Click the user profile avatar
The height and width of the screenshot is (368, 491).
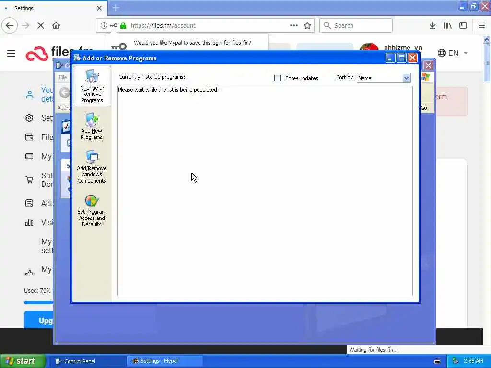[369, 47]
